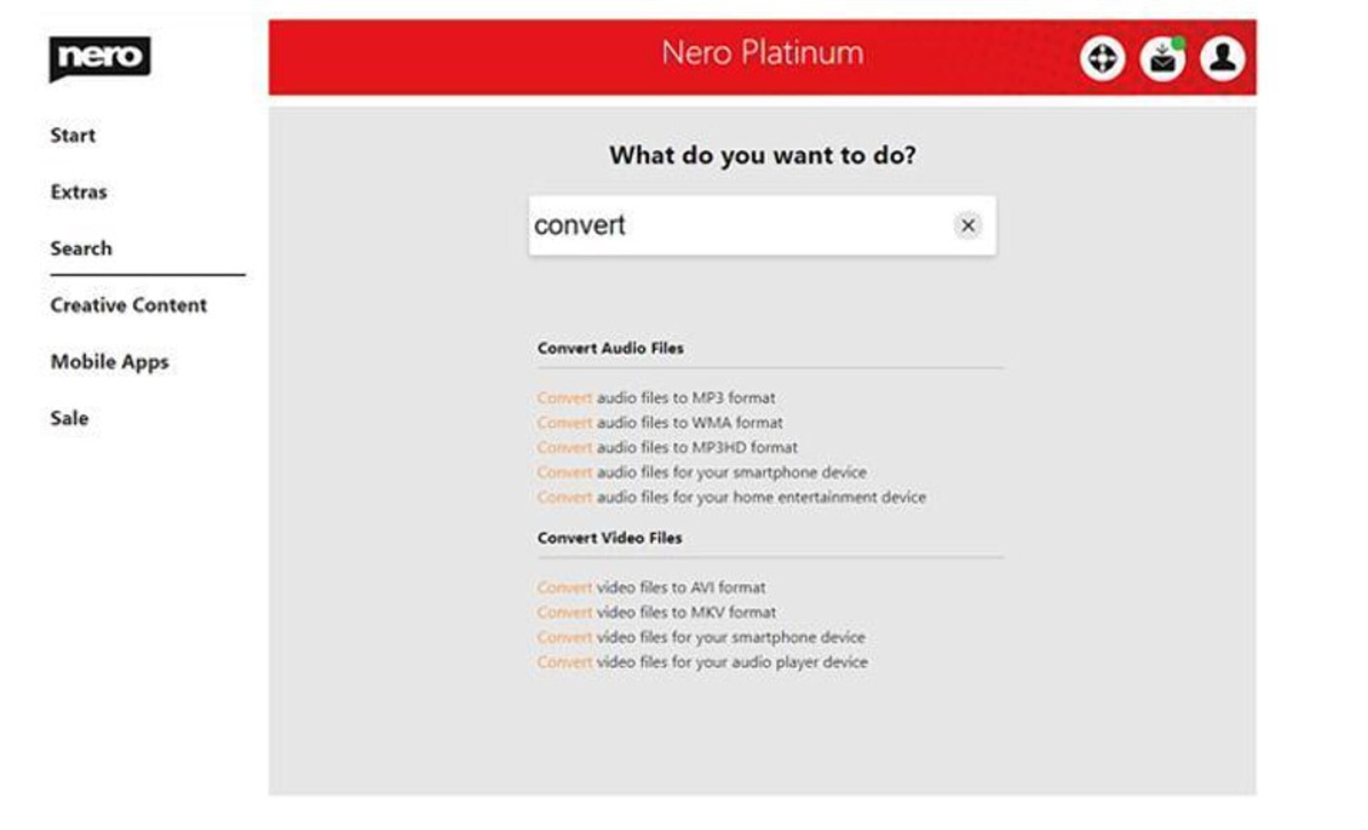The height and width of the screenshot is (830, 1368).
Task: Open Creative Content in sidebar
Action: [128, 305]
